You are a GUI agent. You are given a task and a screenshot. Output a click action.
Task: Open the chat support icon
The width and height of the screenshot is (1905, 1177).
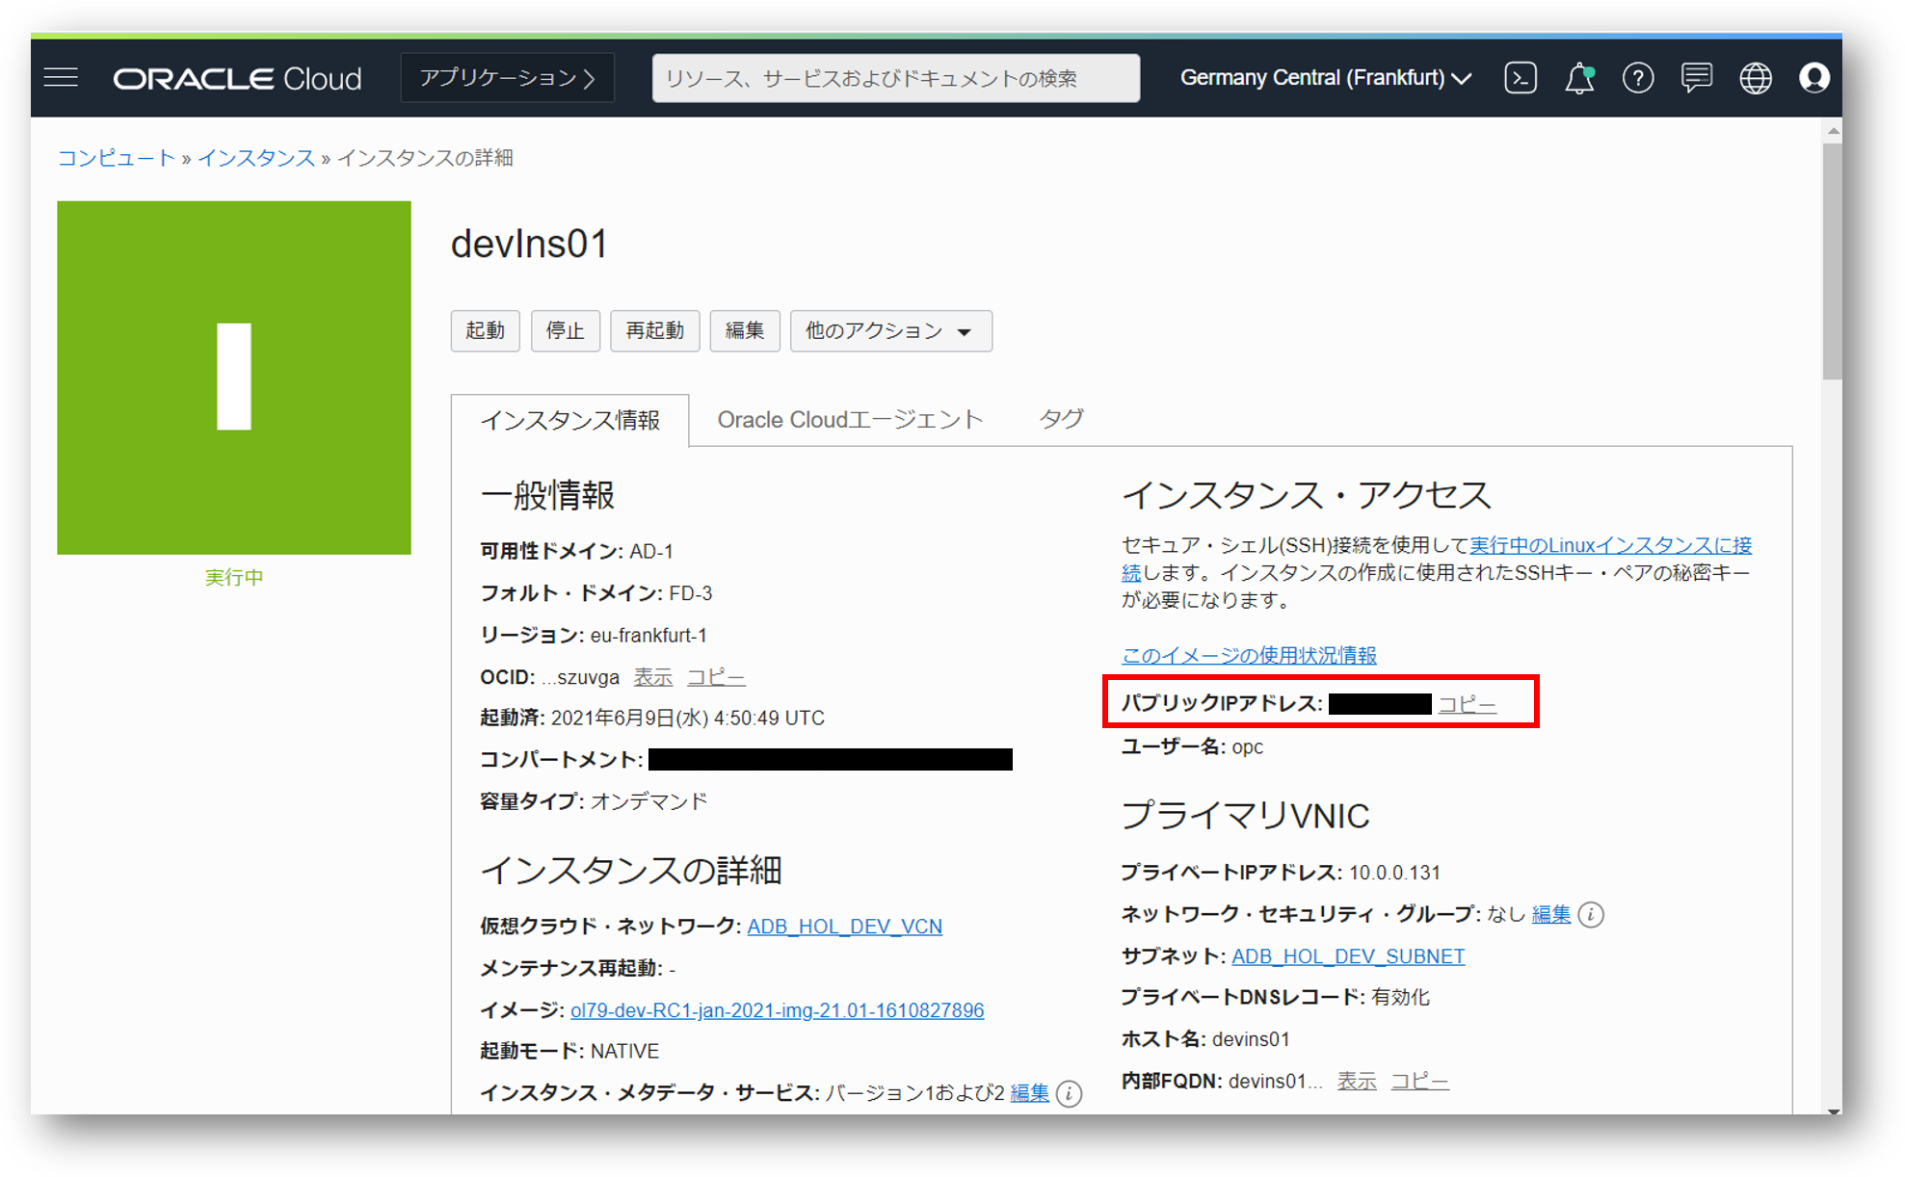[1696, 78]
